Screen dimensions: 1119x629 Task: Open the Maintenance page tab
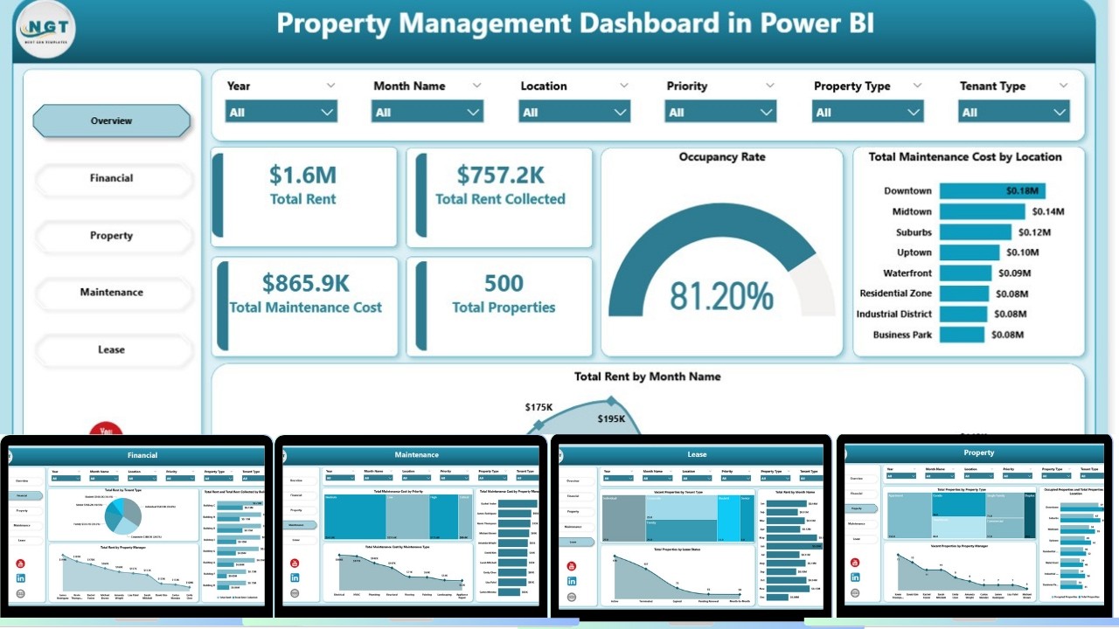[x=112, y=293]
